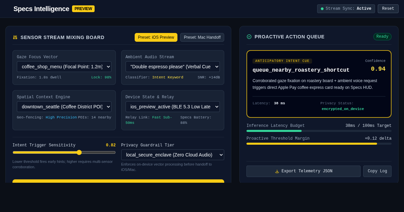
Task: Click the Fixation: 1.8s dwell text
Action: pos(39,77)
